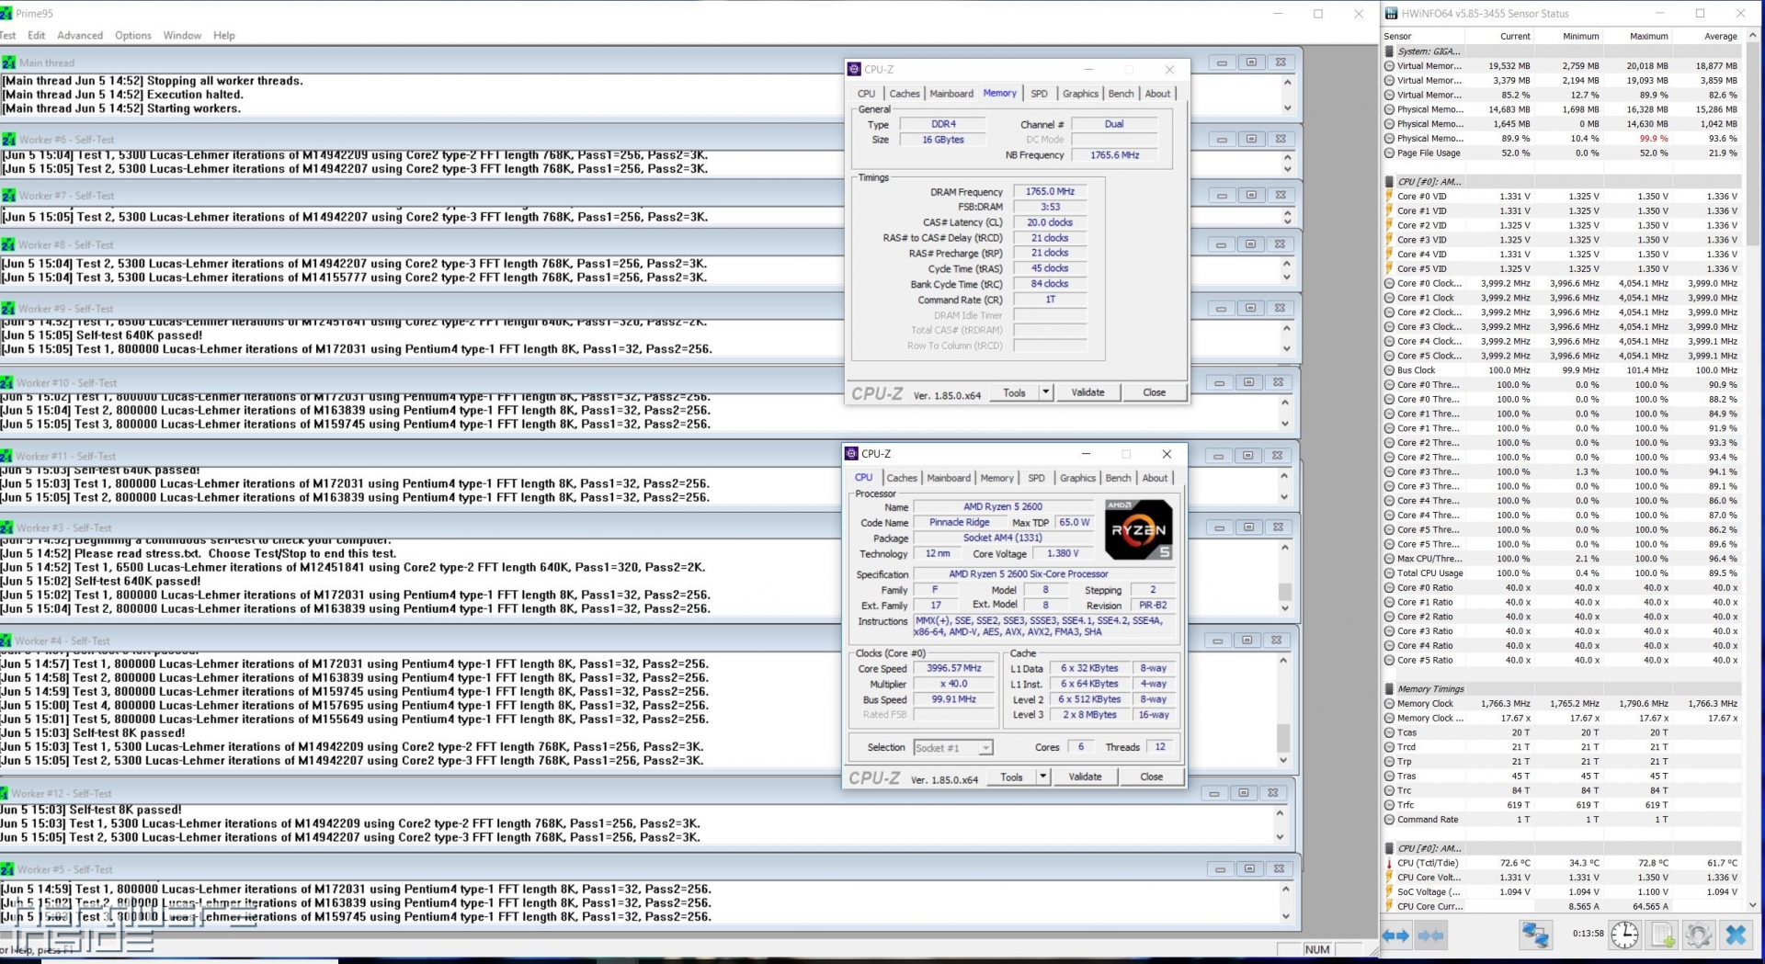Sort by the Maximum column header in HWiNFO
1765x964 pixels.
pyautogui.click(x=1648, y=36)
